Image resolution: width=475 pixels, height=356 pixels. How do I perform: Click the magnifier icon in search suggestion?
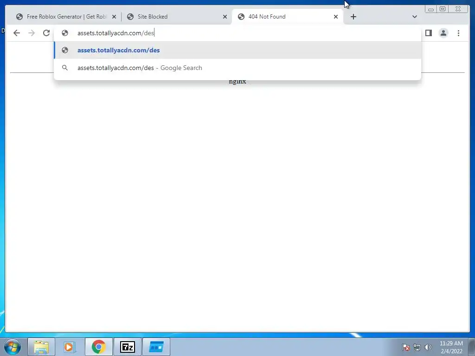point(65,68)
